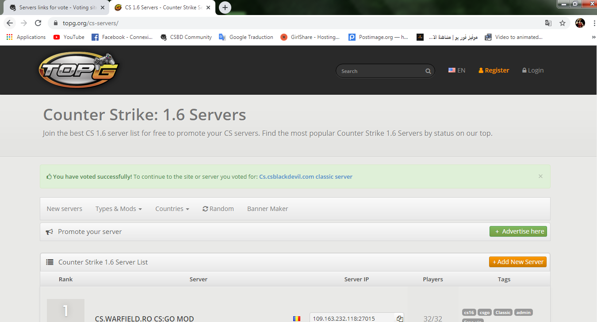Click the browser back arrow
This screenshot has width=597, height=322.
(10, 23)
